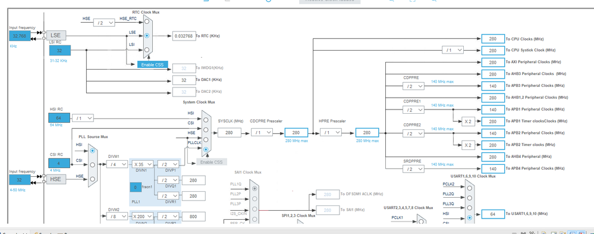Edit the LSE input frequency 32.768 field

(x=20, y=36)
